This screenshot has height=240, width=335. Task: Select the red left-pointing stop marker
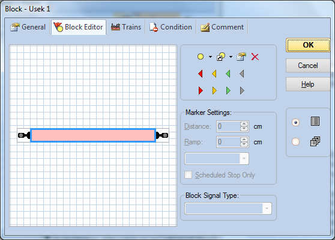coord(201,73)
